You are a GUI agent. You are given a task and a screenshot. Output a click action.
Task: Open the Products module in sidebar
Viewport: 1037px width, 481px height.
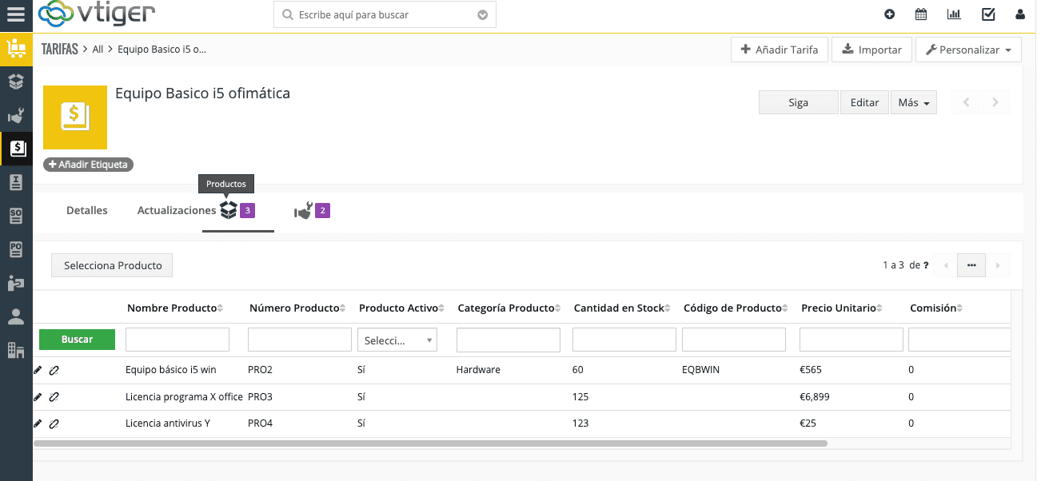click(x=16, y=81)
